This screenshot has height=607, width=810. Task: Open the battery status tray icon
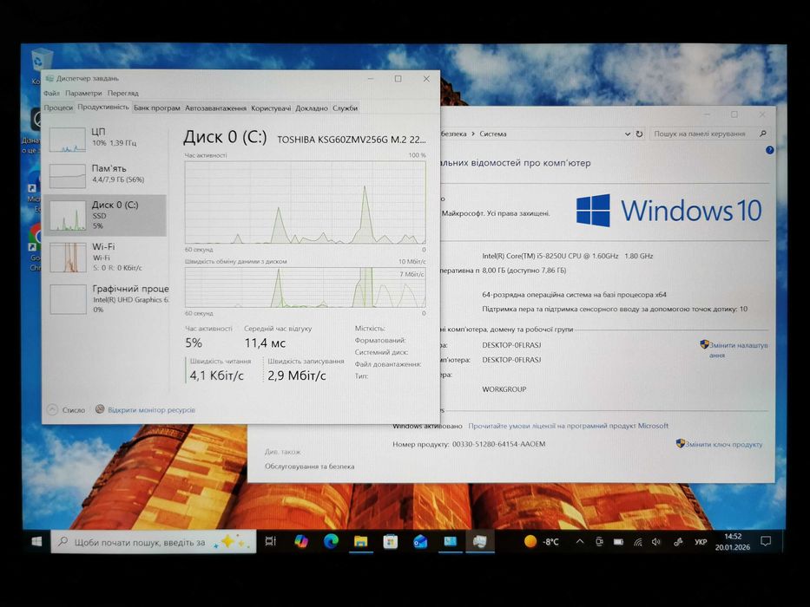click(618, 541)
